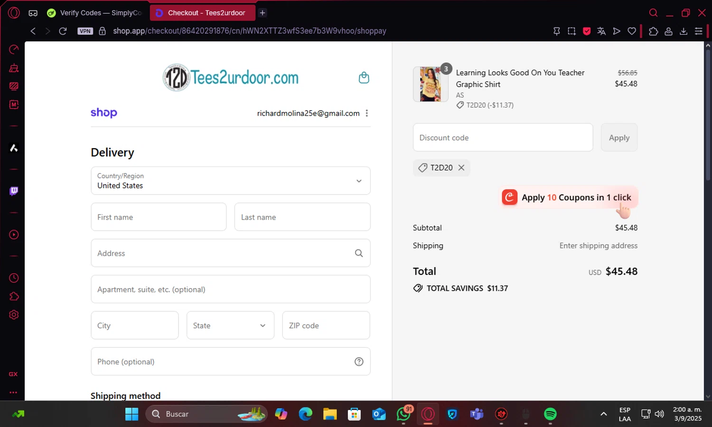Open account options next to email
Screen dimensions: 712x427
point(366,113)
